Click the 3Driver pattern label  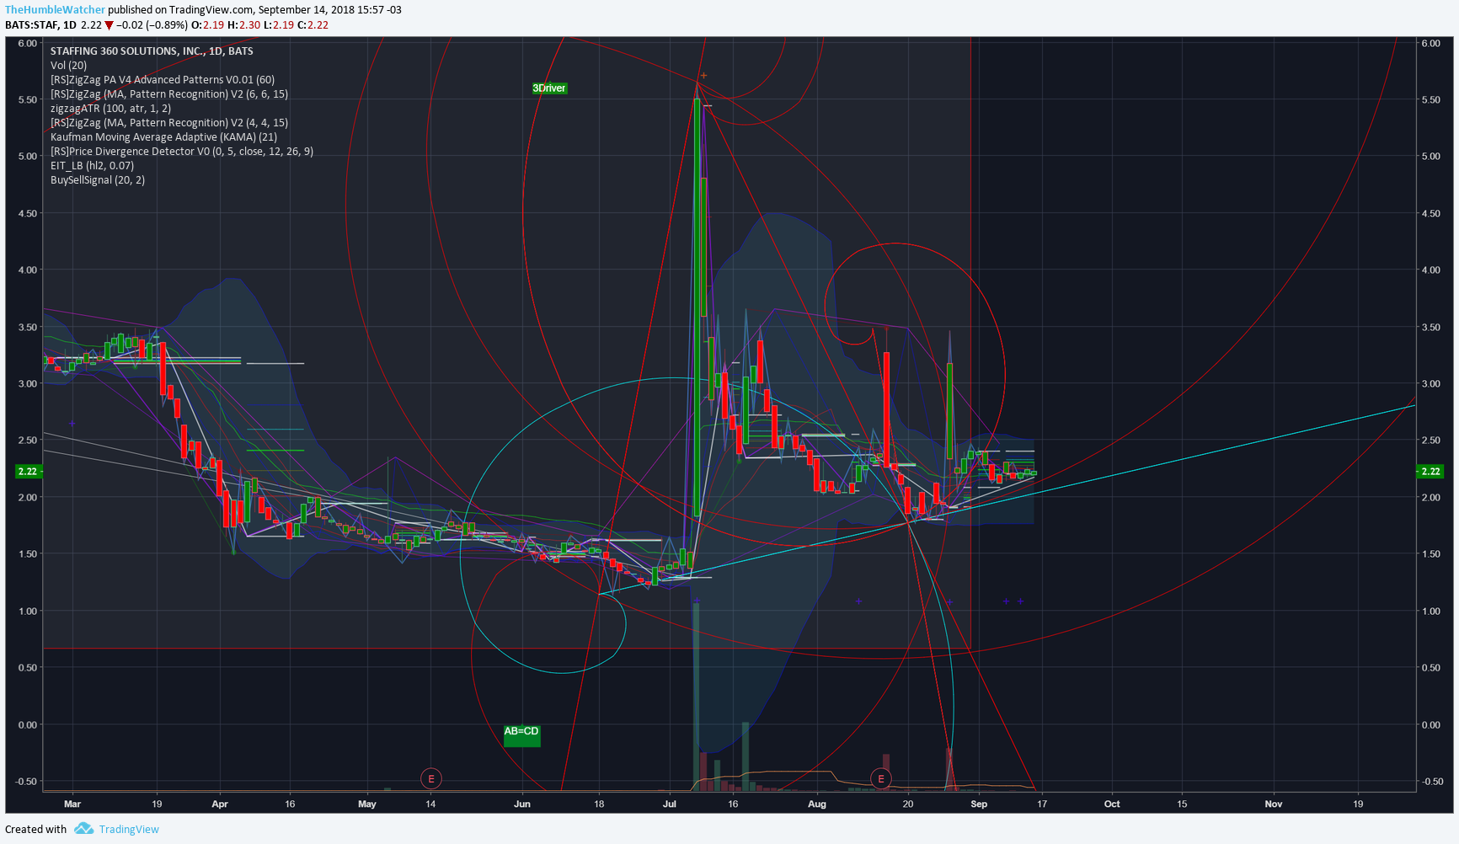[549, 88]
